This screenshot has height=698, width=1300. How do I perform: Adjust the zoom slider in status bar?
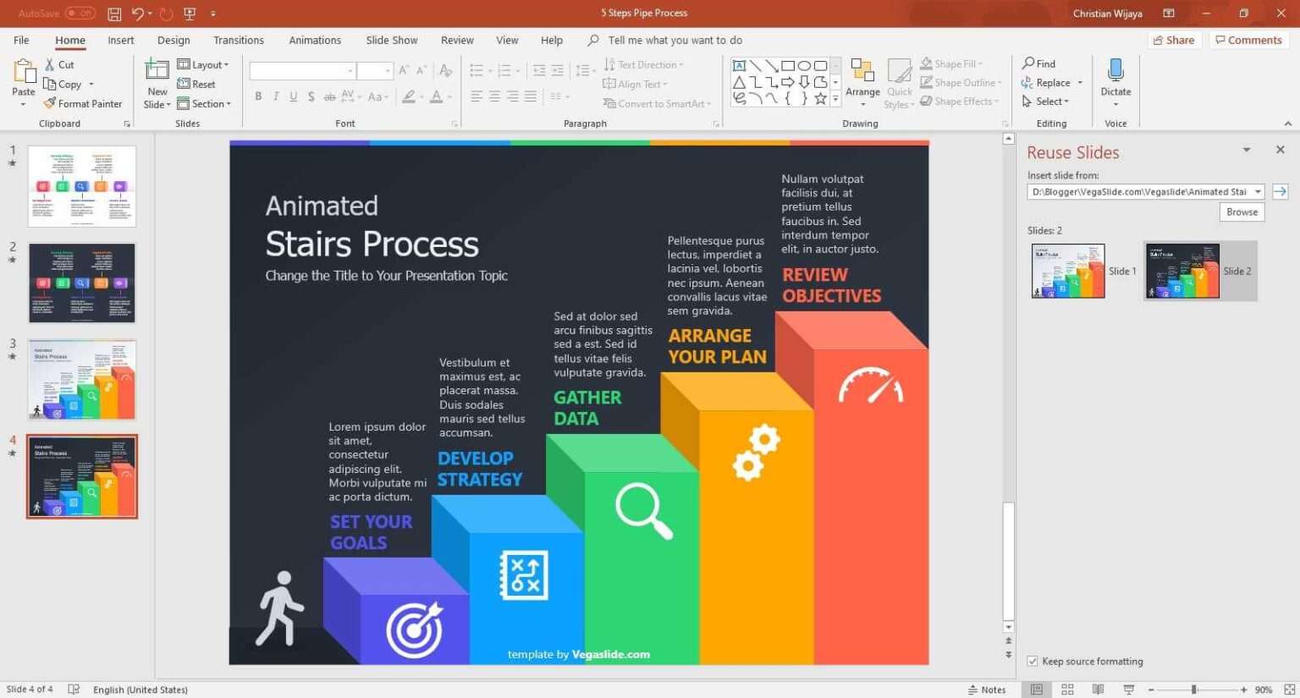pyautogui.click(x=1194, y=690)
